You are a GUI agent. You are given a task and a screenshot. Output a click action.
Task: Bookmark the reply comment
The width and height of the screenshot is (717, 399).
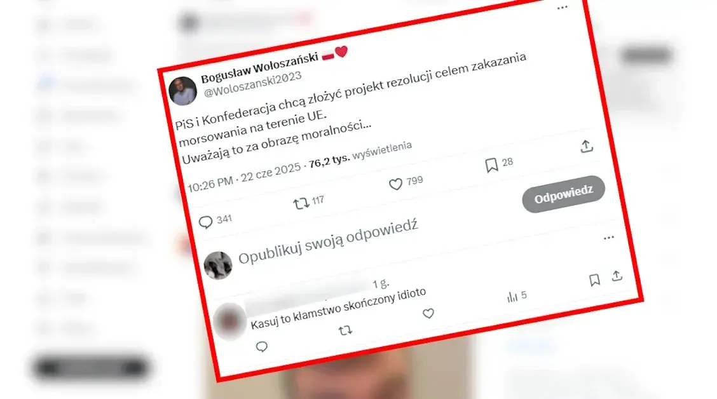pyautogui.click(x=594, y=280)
